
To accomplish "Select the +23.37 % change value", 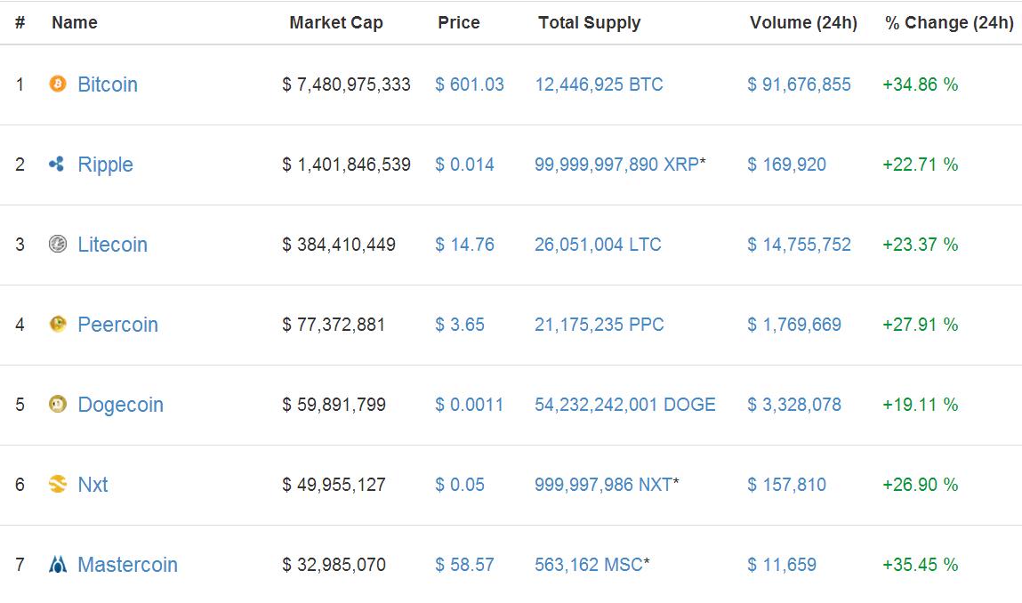I will pyautogui.click(x=921, y=245).
